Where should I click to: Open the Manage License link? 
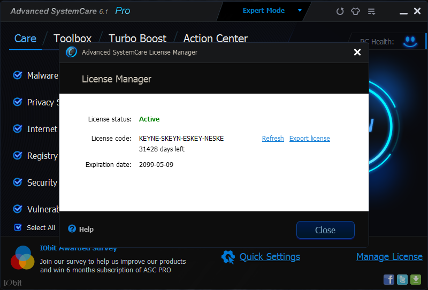[389, 257]
